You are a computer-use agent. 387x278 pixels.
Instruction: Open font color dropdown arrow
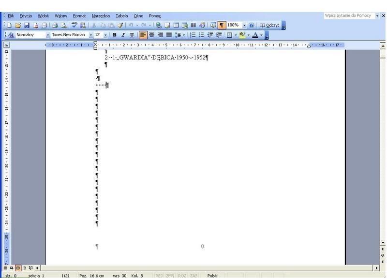click(261, 35)
